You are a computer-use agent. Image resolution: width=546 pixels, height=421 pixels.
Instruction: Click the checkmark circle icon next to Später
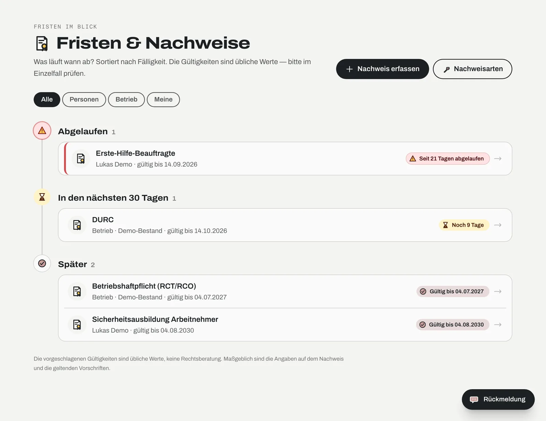pyautogui.click(x=42, y=263)
